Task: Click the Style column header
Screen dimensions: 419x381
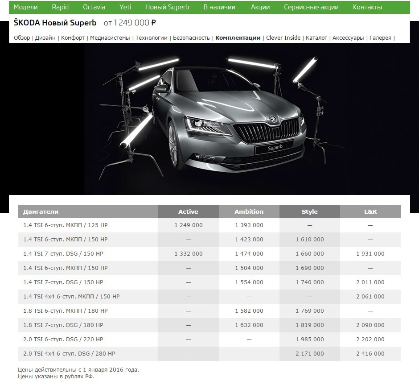Action: [310, 211]
